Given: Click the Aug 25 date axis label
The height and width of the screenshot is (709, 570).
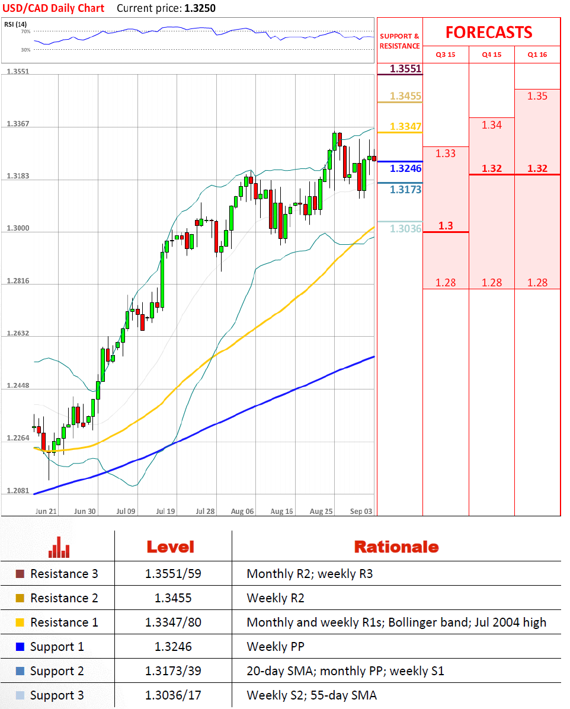Looking at the screenshot, I should 321,512.
